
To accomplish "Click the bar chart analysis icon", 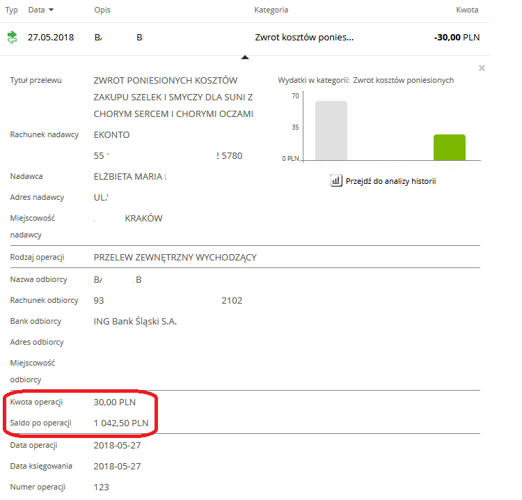I will click(x=335, y=181).
